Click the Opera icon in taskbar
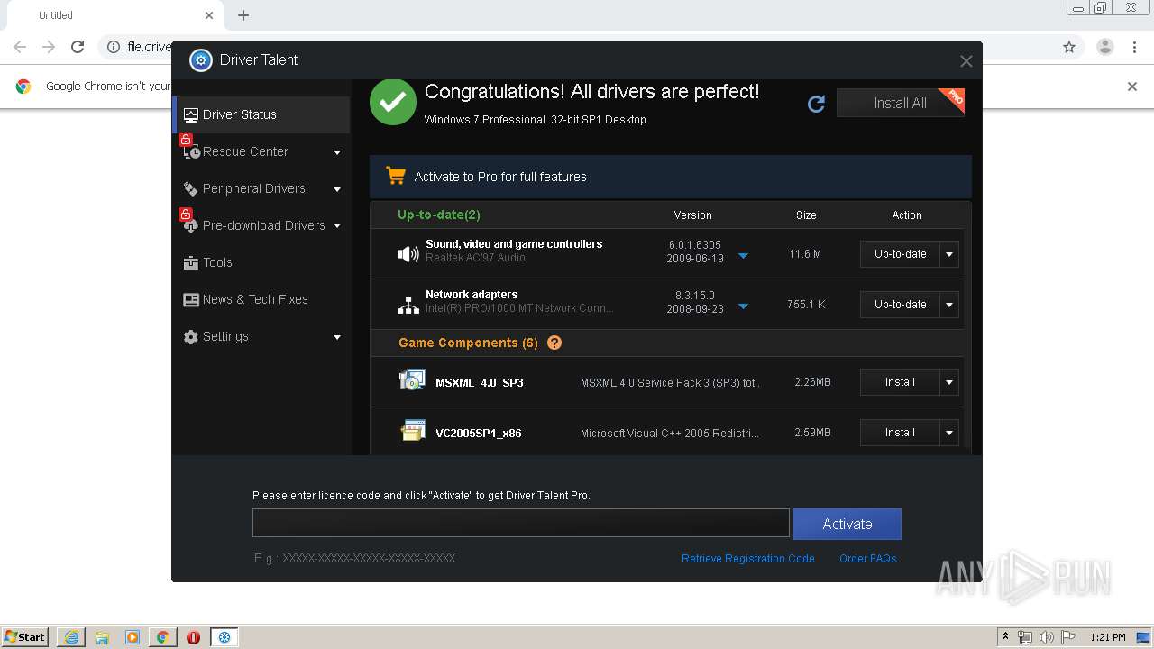 [193, 637]
